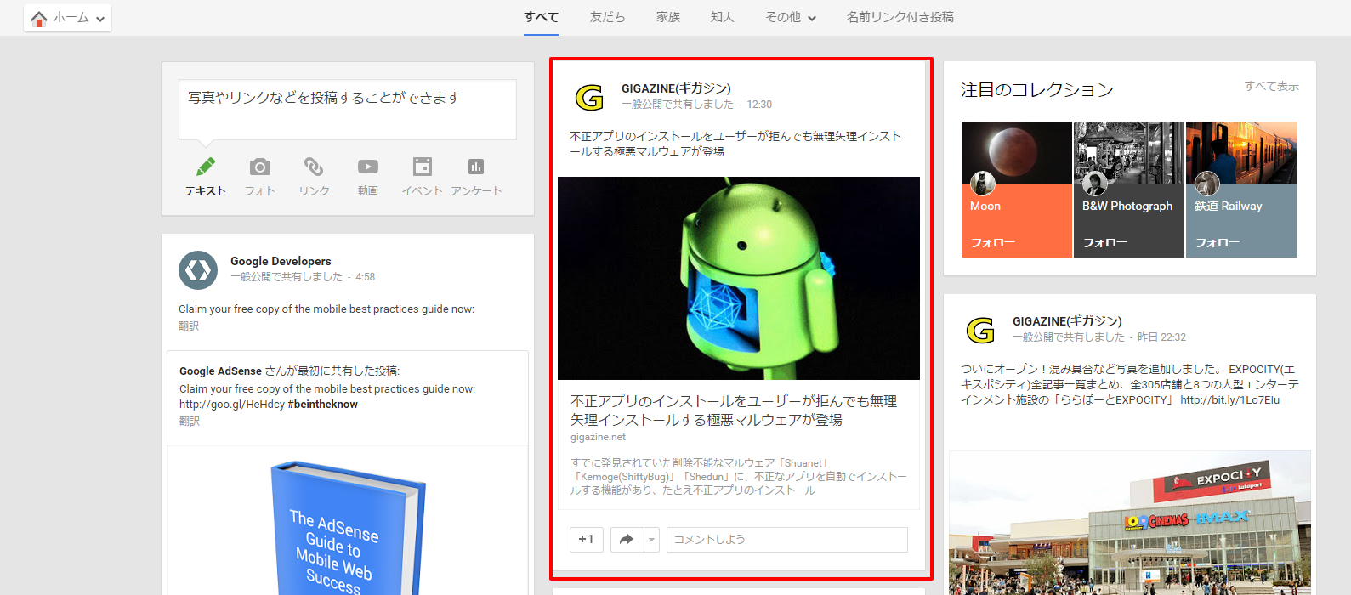Select the Photo camera icon

pos(260,167)
